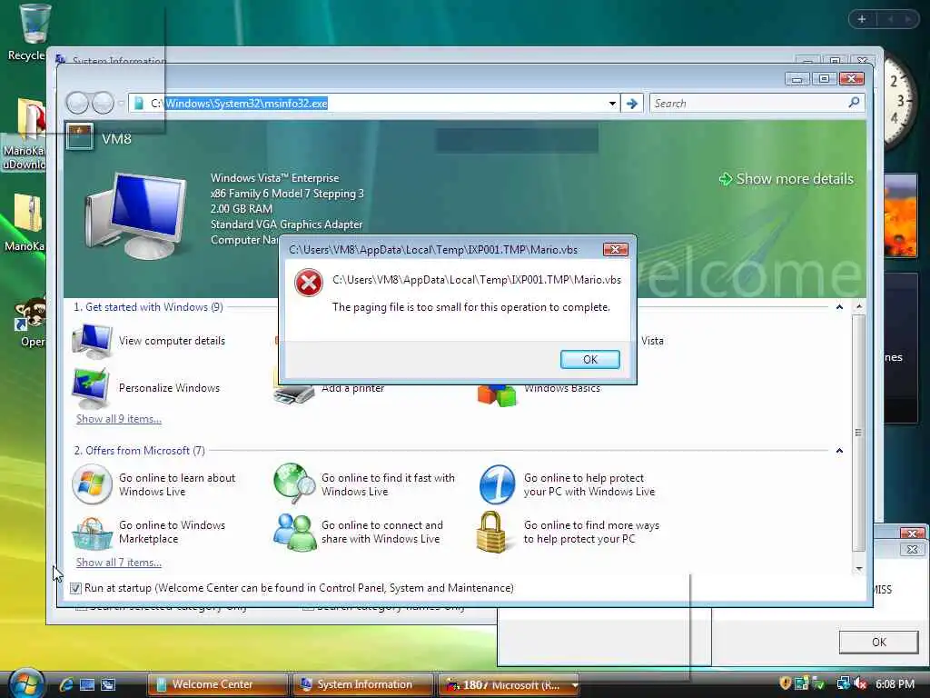Click the VM8 user name text

point(116,139)
